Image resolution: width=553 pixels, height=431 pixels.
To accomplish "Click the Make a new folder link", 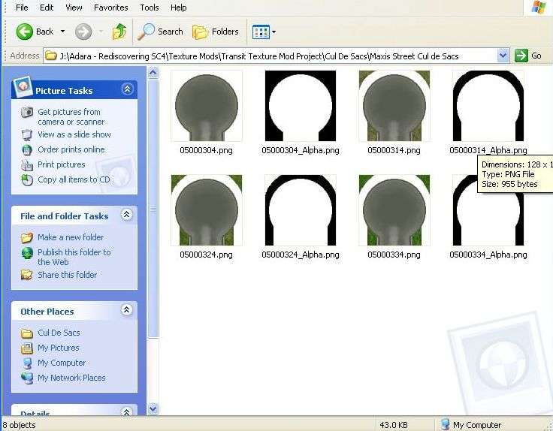I will pyautogui.click(x=71, y=237).
